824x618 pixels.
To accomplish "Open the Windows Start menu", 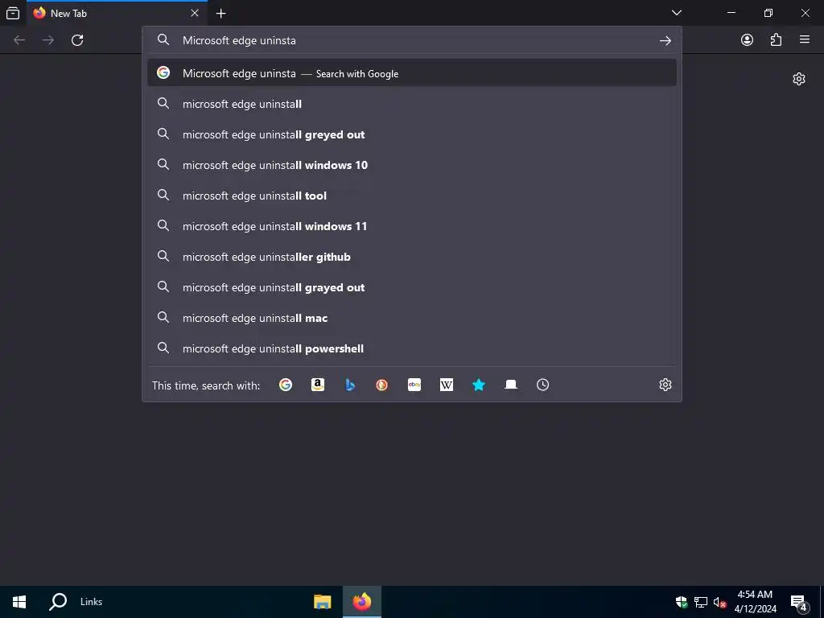I will 19,602.
